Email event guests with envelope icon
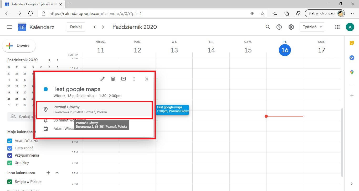This screenshot has width=359, height=191. [x=124, y=79]
